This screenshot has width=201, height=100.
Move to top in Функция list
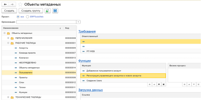click(150, 84)
